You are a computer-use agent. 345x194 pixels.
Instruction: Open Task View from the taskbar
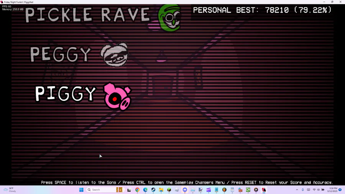coord(129,190)
